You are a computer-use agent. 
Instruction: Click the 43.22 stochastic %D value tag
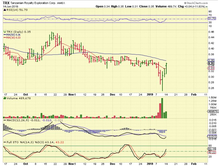coord(211,153)
